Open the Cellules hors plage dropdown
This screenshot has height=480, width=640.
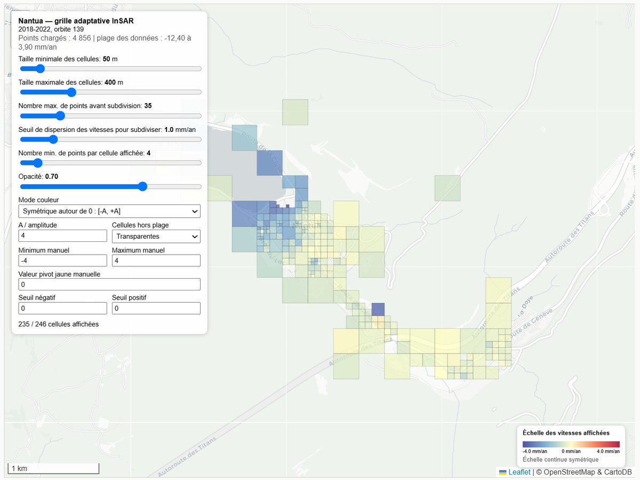click(156, 236)
